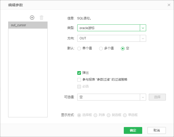174x137 pixels.
Task: Toggle the 必选 checkbox
Action: tap(79, 86)
